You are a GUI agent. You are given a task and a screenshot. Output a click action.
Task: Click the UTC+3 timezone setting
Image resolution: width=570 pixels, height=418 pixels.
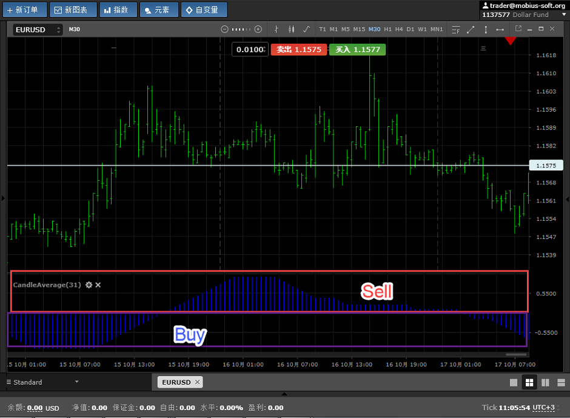point(544,408)
